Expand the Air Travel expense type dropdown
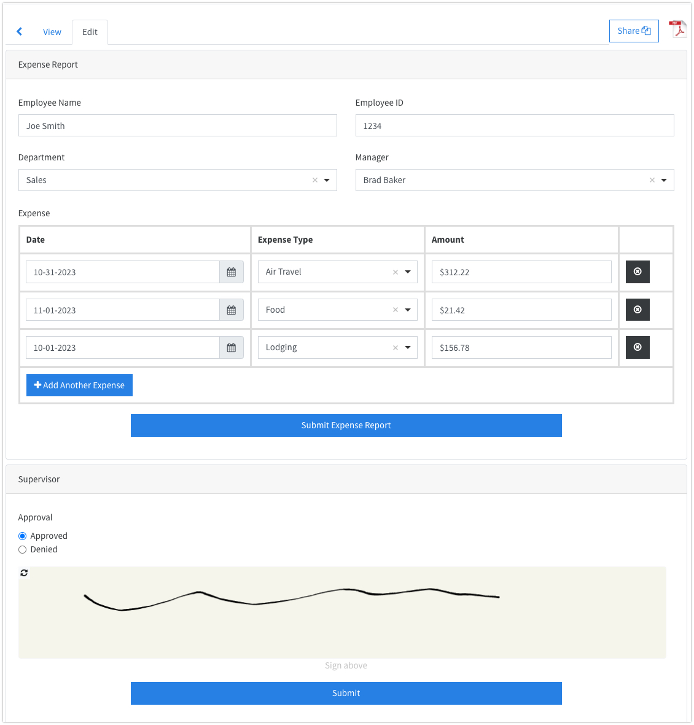This screenshot has height=725, width=694. pos(408,272)
